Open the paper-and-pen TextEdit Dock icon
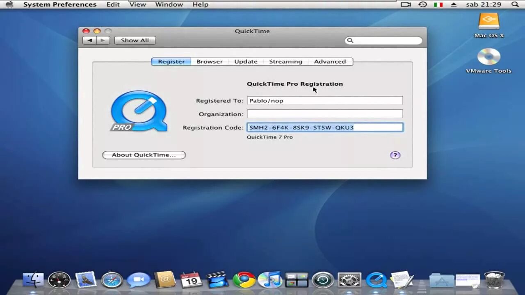This screenshot has width=525, height=295. click(402, 280)
